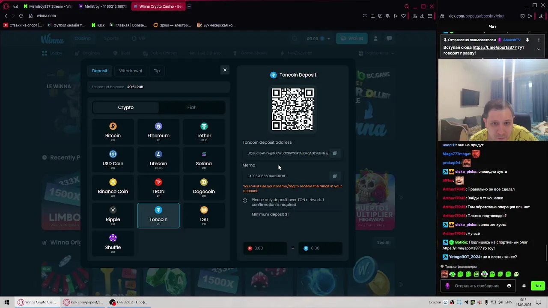Choose USD Coin as deposit currency
This screenshot has height=308, width=548.
(x=113, y=160)
